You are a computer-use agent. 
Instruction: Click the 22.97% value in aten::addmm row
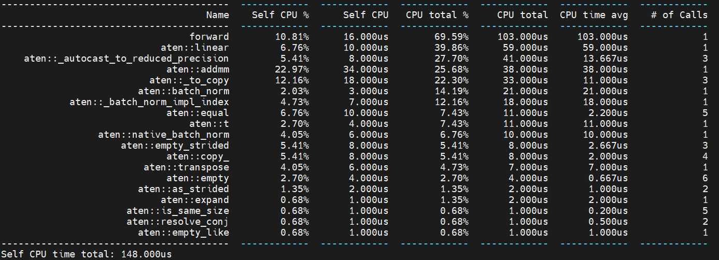(292, 69)
